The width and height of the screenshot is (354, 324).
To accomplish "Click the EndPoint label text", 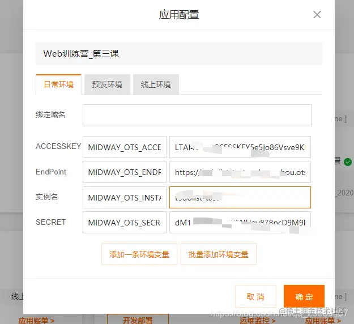I will (x=51, y=172).
